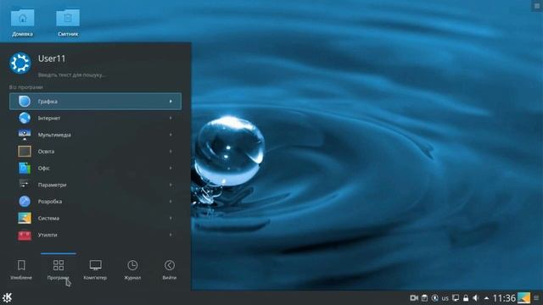Open the Система category
The image size is (543, 305).
coord(95,219)
